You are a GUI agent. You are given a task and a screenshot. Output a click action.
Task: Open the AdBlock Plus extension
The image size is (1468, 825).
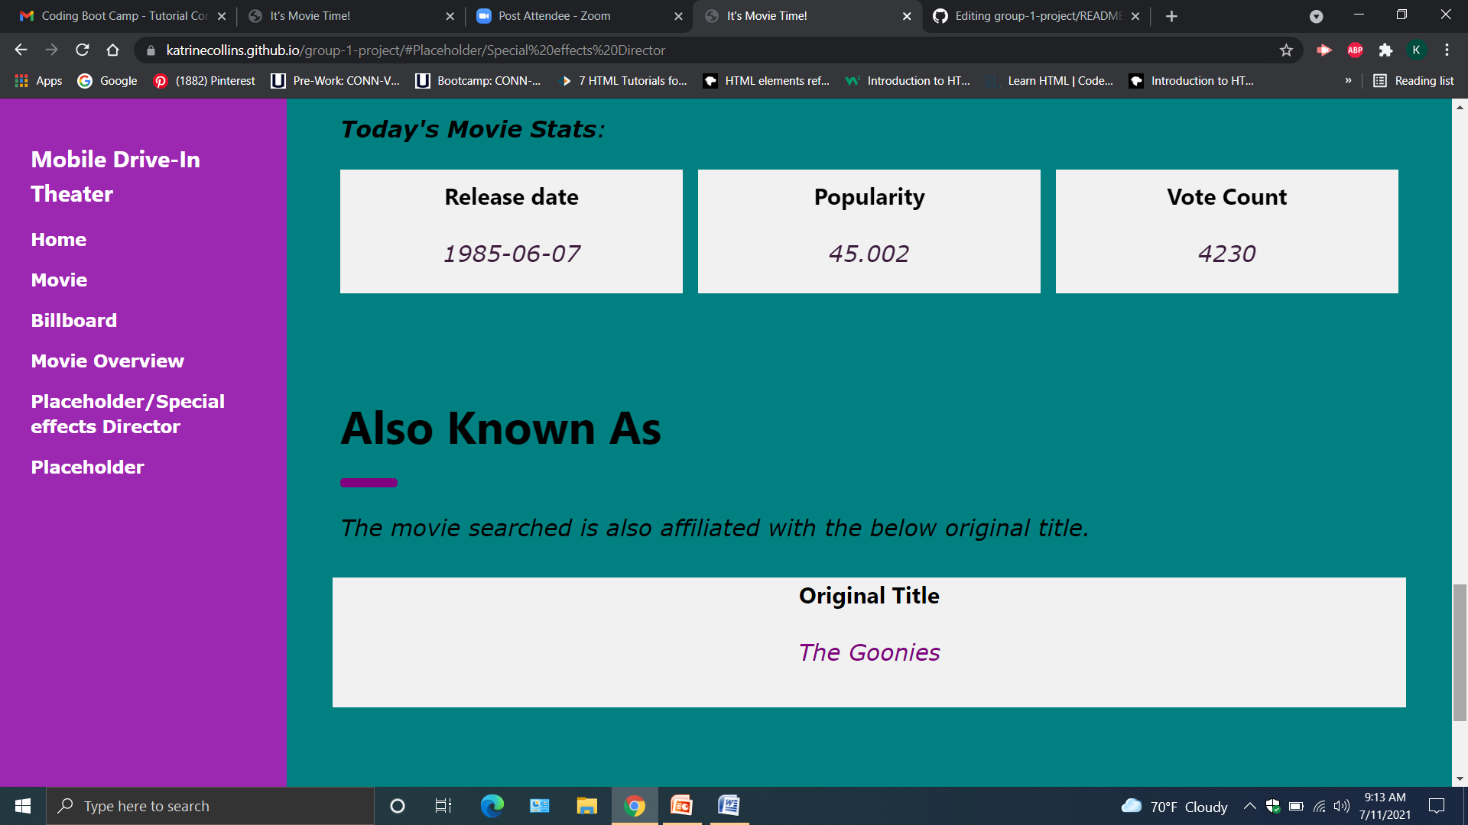[x=1355, y=50]
